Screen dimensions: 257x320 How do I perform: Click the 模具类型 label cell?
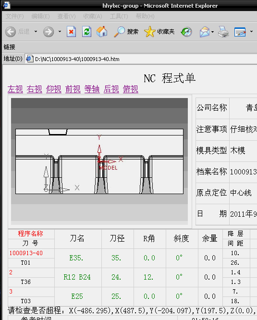pyautogui.click(x=212, y=151)
